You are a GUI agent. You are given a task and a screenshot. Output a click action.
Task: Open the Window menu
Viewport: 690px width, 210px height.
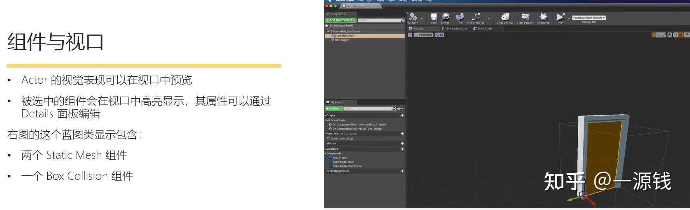(x=417, y=1)
